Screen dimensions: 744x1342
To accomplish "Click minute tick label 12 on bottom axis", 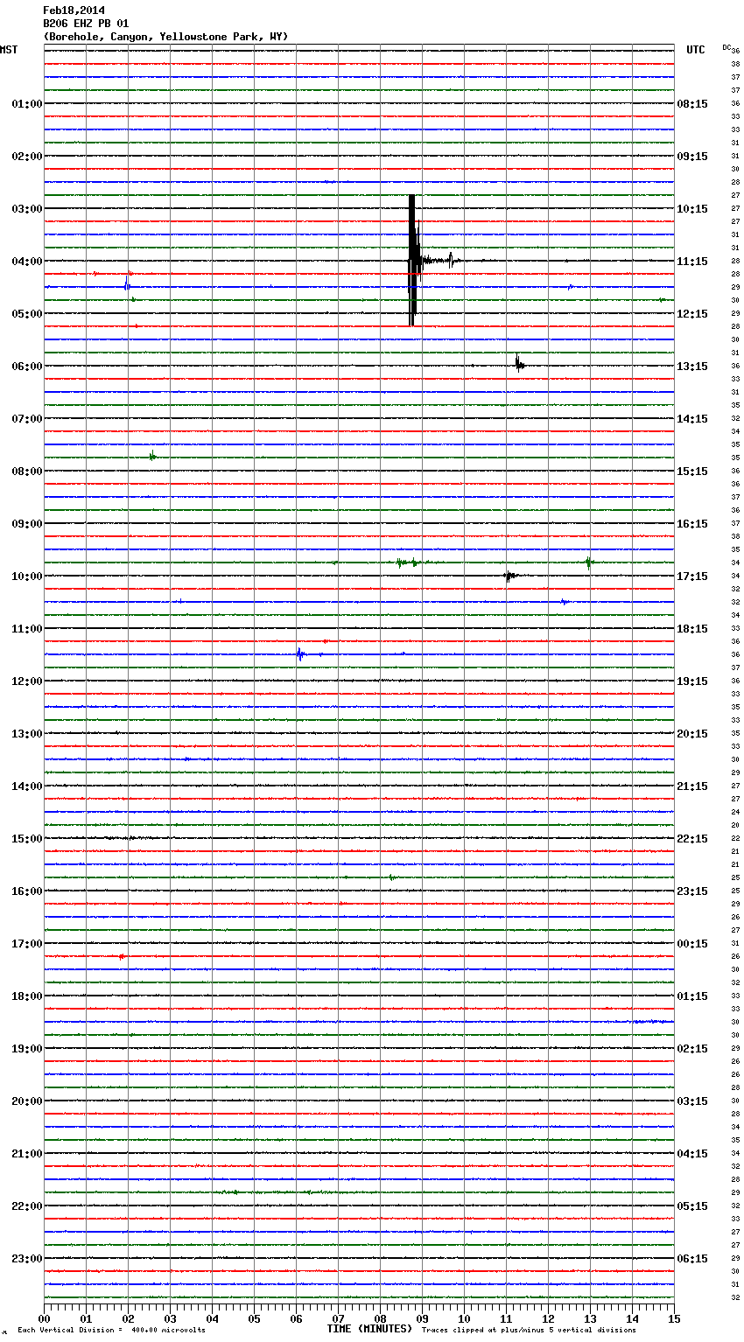I will click(x=548, y=1318).
